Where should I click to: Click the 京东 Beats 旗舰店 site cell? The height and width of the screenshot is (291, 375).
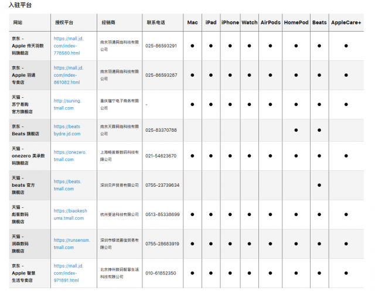30,130
